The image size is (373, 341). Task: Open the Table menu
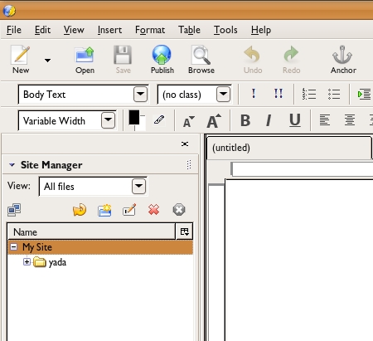189,30
